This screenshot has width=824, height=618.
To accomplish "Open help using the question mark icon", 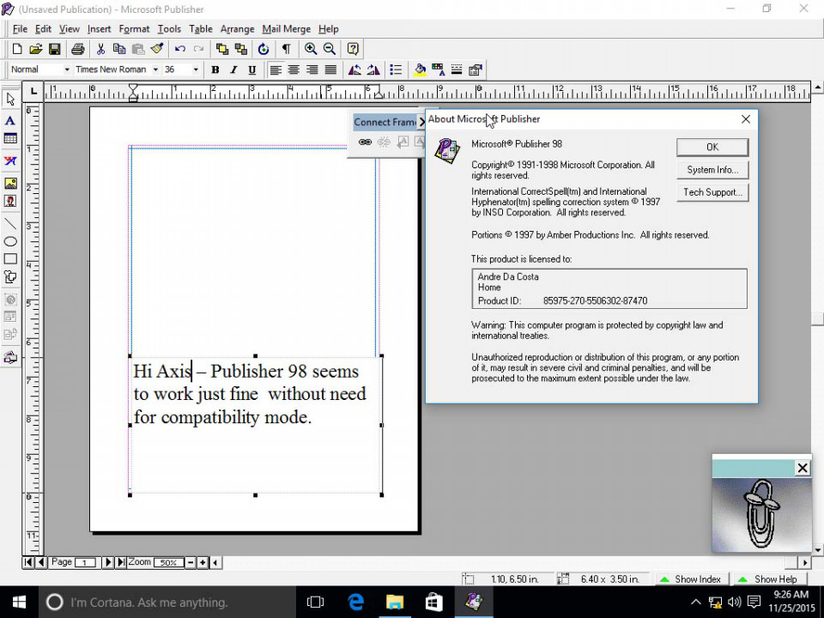I will pos(353,50).
